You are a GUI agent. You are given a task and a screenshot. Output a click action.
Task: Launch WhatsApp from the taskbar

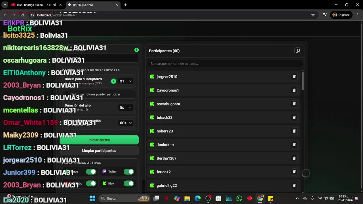[x=239, y=198]
